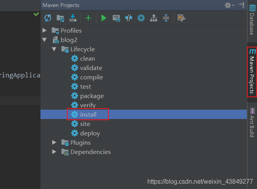Add Maven project with plus icon
257x189 pixels.
pyautogui.click(x=88, y=18)
